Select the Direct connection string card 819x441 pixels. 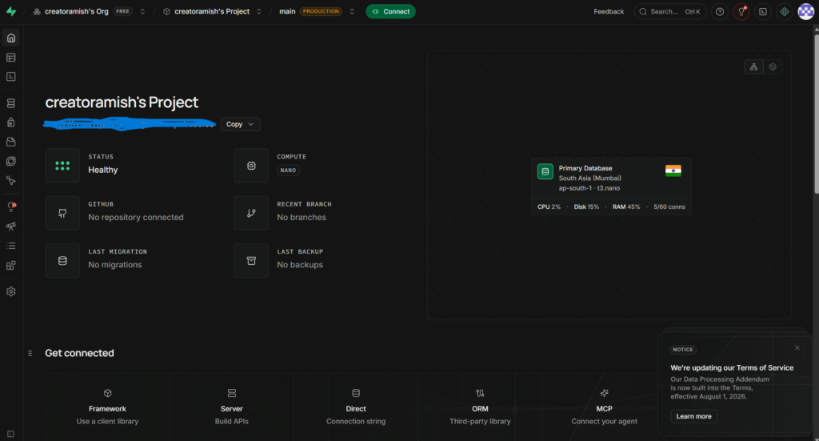pyautogui.click(x=356, y=407)
